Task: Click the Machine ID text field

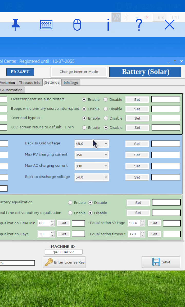Action: point(63,252)
